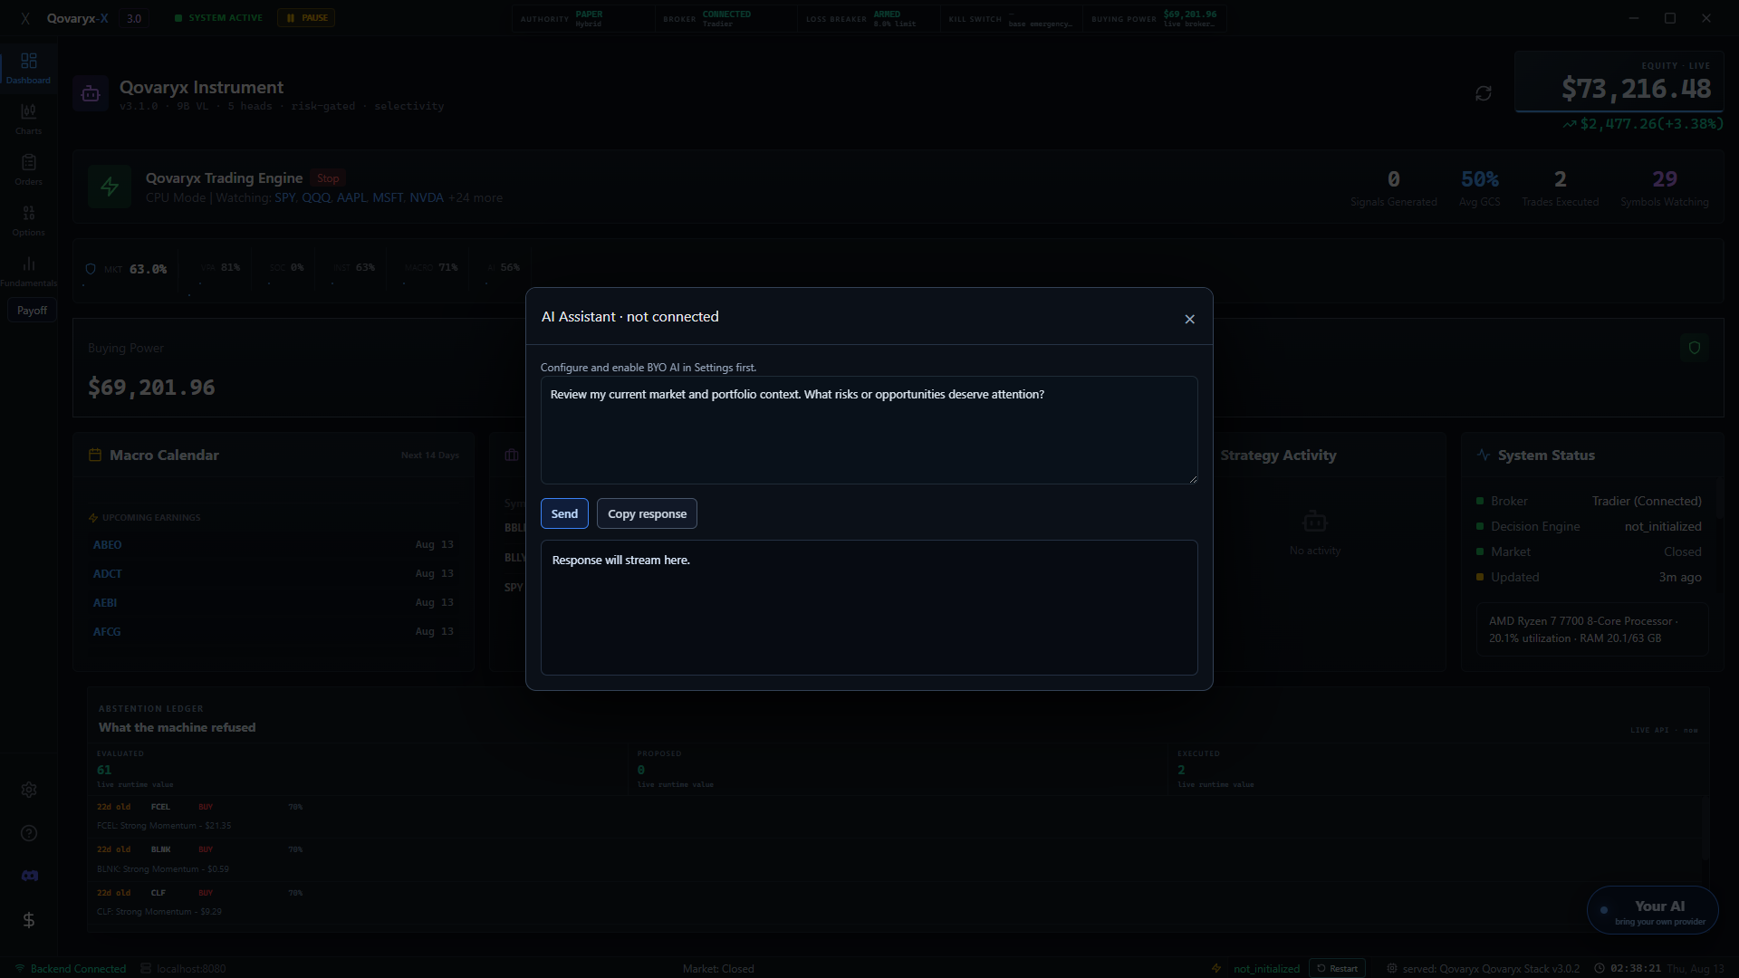
Task: Open the Payoff item
Action: pyautogui.click(x=32, y=311)
